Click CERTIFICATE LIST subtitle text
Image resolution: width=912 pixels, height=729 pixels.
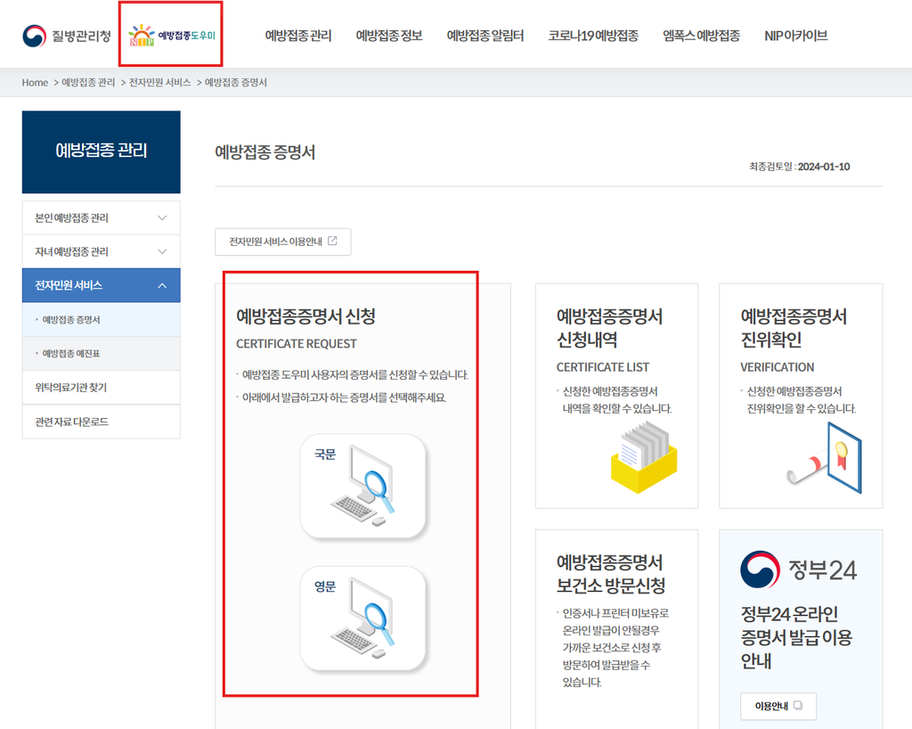tap(603, 367)
